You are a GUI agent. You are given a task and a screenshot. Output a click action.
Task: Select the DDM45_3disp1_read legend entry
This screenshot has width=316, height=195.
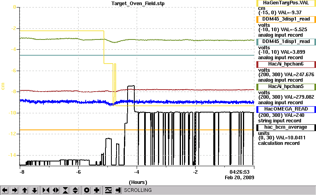pyautogui.click(x=286, y=19)
